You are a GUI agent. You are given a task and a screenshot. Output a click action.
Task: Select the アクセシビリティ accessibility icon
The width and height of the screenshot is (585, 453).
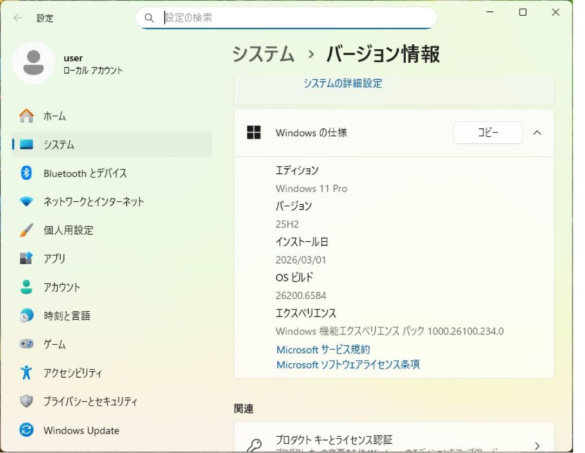tap(26, 372)
